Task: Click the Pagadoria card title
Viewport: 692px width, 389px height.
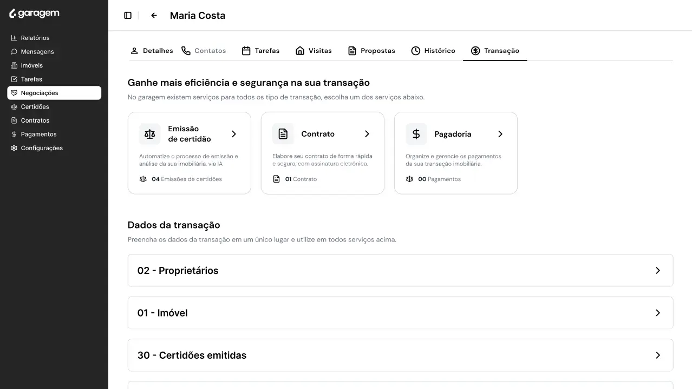Action: tap(453, 134)
